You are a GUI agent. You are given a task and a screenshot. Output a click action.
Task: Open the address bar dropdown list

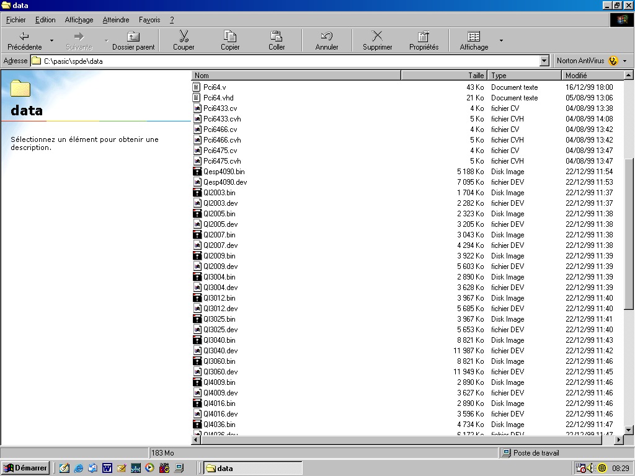(x=544, y=61)
